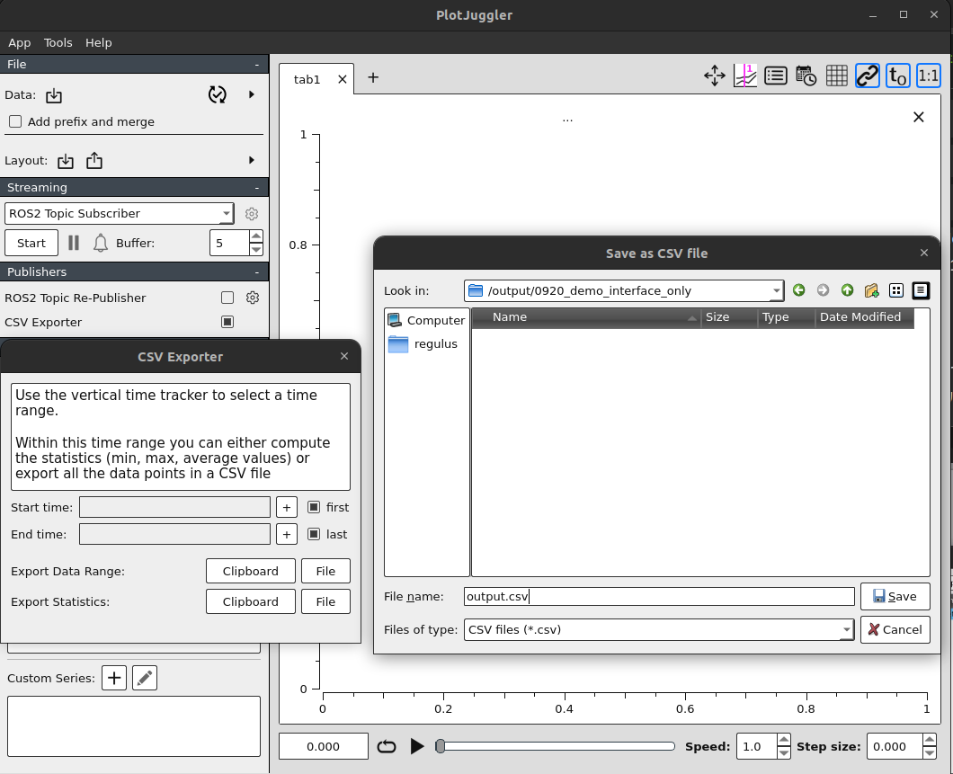Expand recent layouts arrow
Viewport: 953px width, 774px height.
pos(252,160)
